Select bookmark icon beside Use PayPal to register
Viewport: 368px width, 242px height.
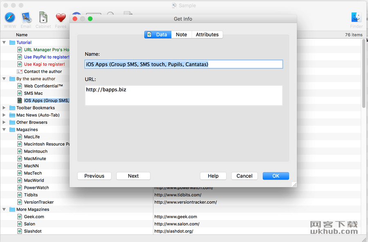20,57
